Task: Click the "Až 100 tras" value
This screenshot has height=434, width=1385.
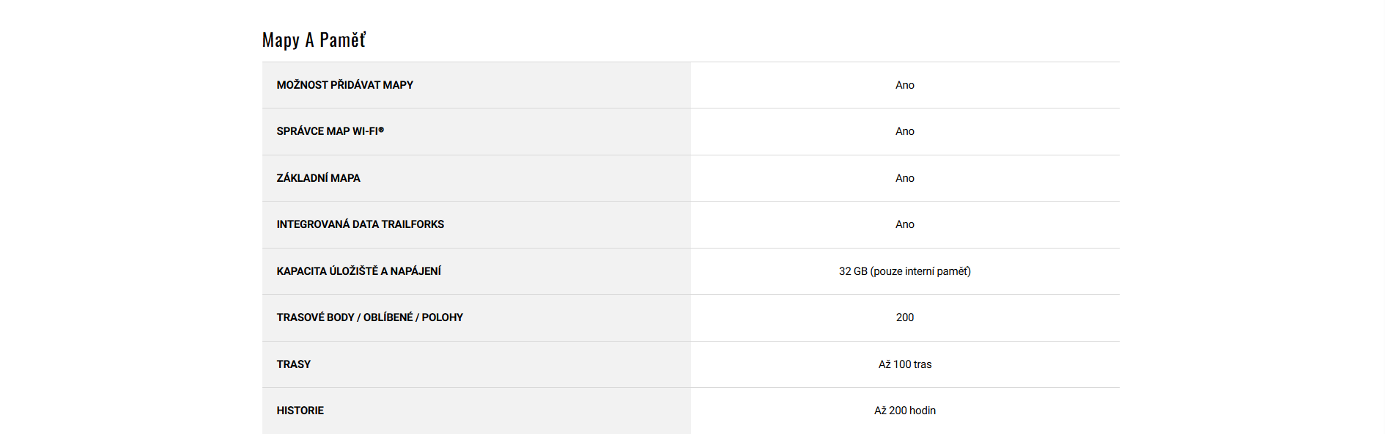Action: pos(904,364)
